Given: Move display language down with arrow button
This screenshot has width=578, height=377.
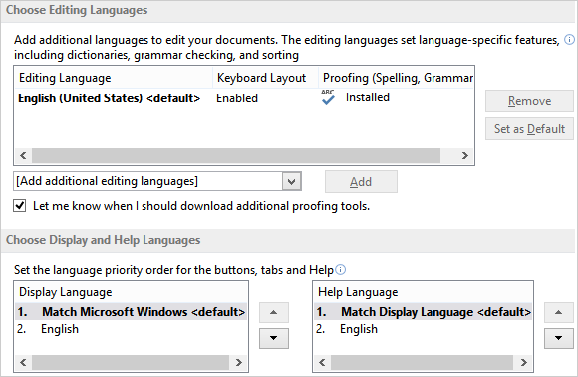Looking at the screenshot, I should pos(273,338).
